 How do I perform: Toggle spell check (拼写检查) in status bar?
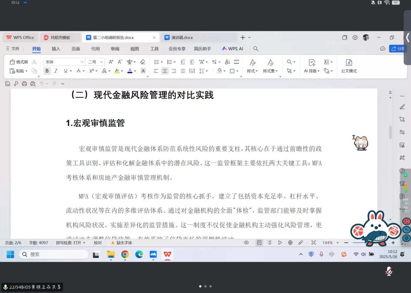point(71,243)
